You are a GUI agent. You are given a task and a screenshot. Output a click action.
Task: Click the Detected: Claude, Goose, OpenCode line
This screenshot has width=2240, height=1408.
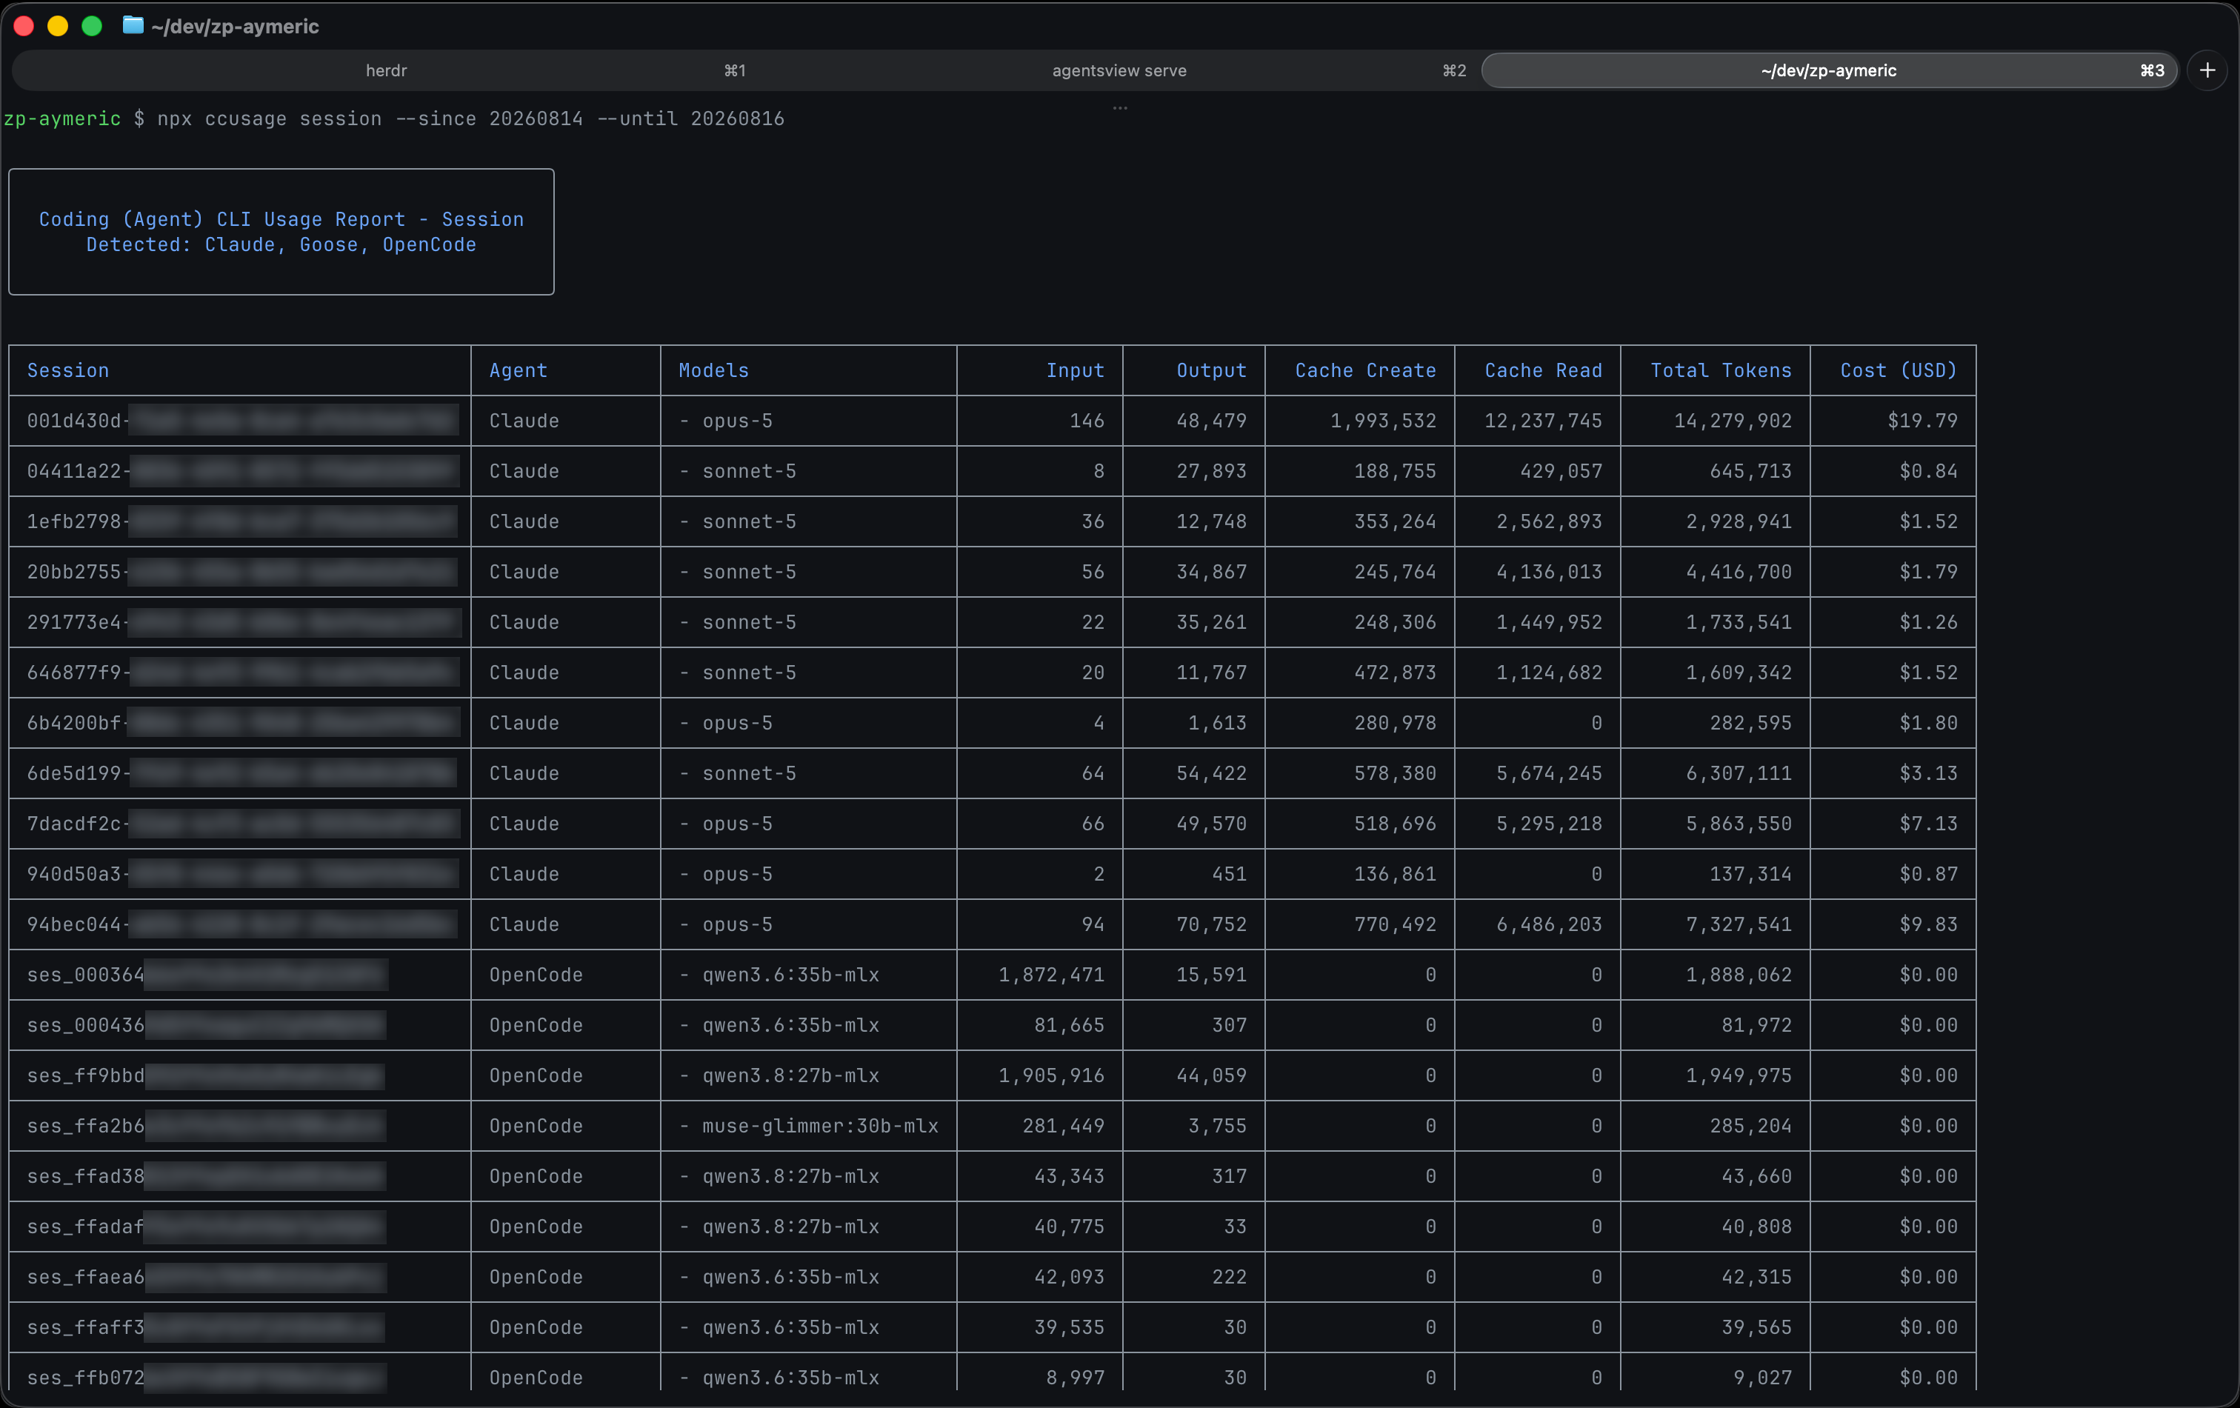[281, 244]
